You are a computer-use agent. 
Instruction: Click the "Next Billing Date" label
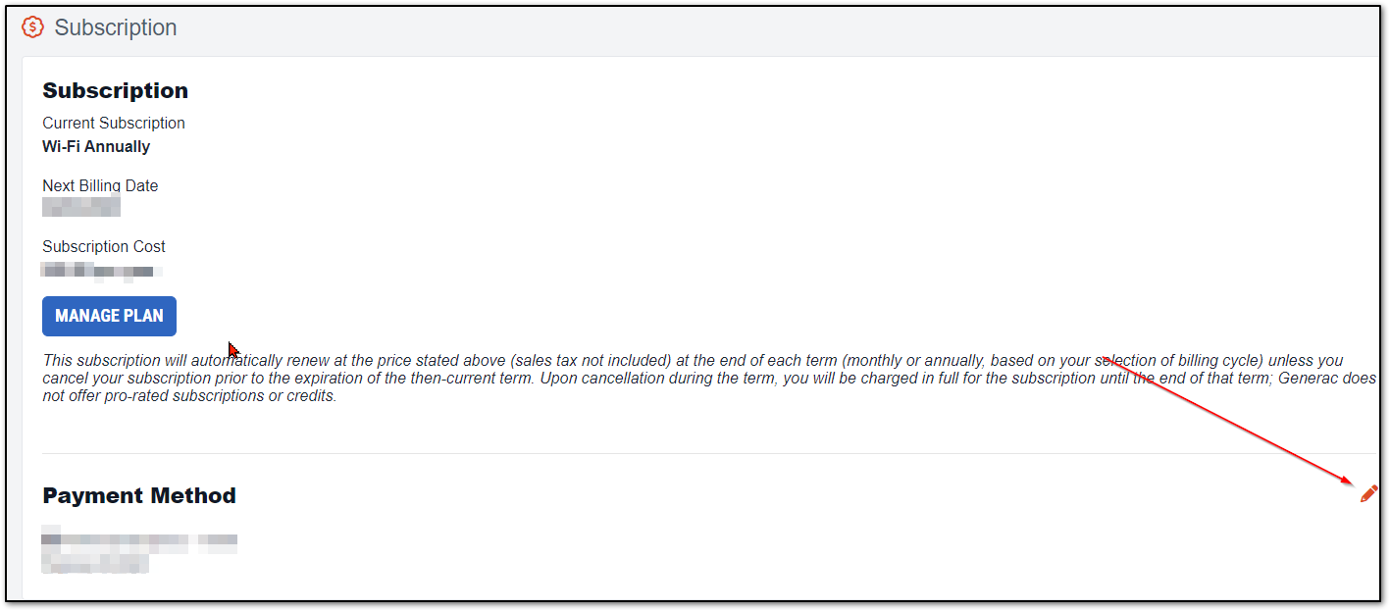(100, 185)
